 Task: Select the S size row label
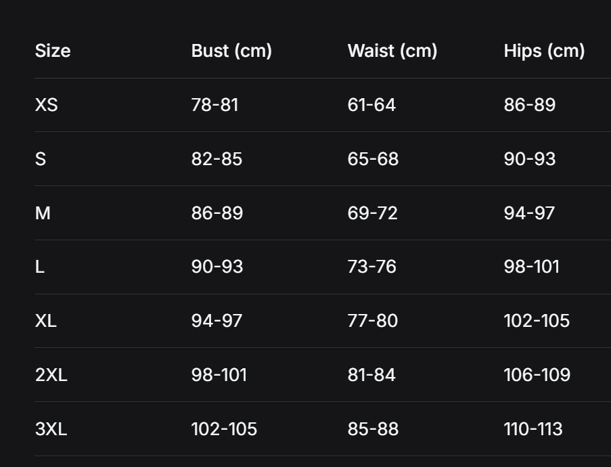[41, 159]
